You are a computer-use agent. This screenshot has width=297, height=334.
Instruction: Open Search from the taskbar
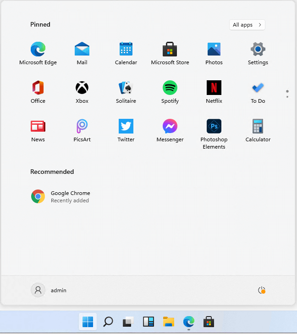point(108,322)
